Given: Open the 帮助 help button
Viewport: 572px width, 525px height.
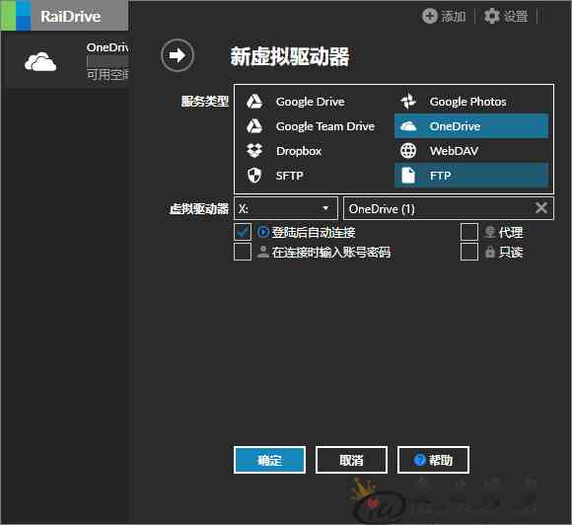Looking at the screenshot, I should (x=433, y=460).
